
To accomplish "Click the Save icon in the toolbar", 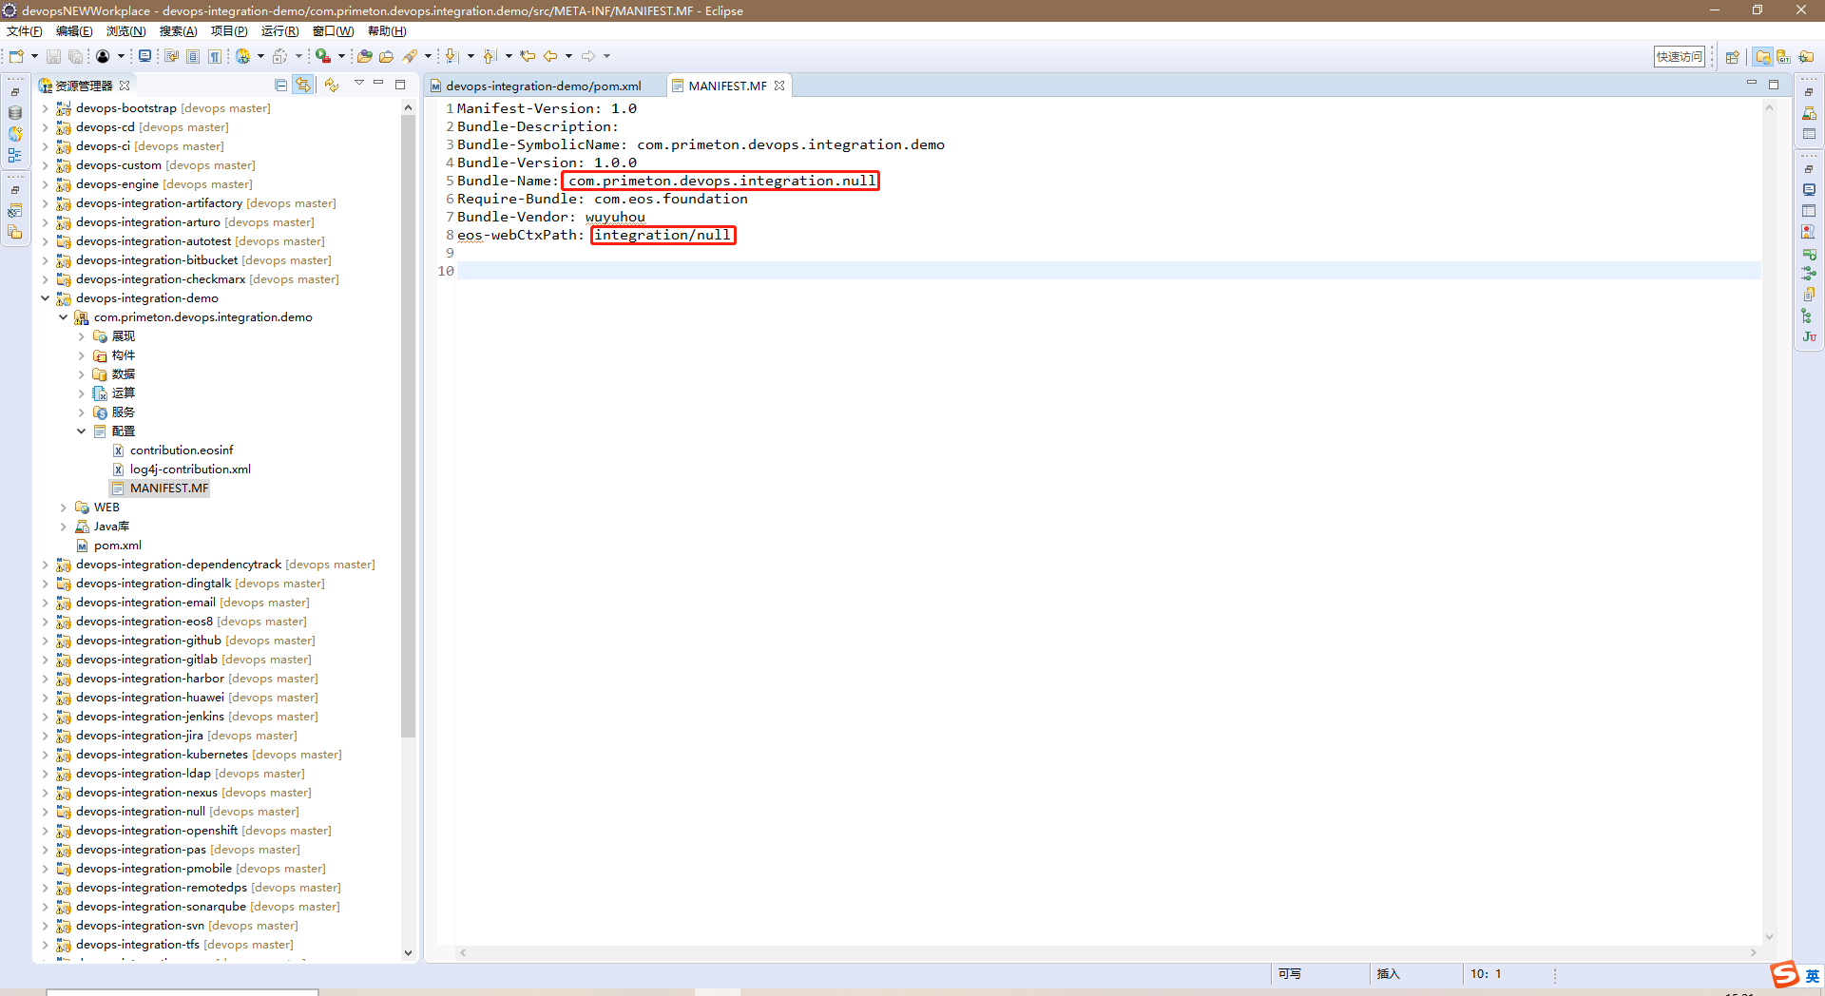I will (53, 57).
